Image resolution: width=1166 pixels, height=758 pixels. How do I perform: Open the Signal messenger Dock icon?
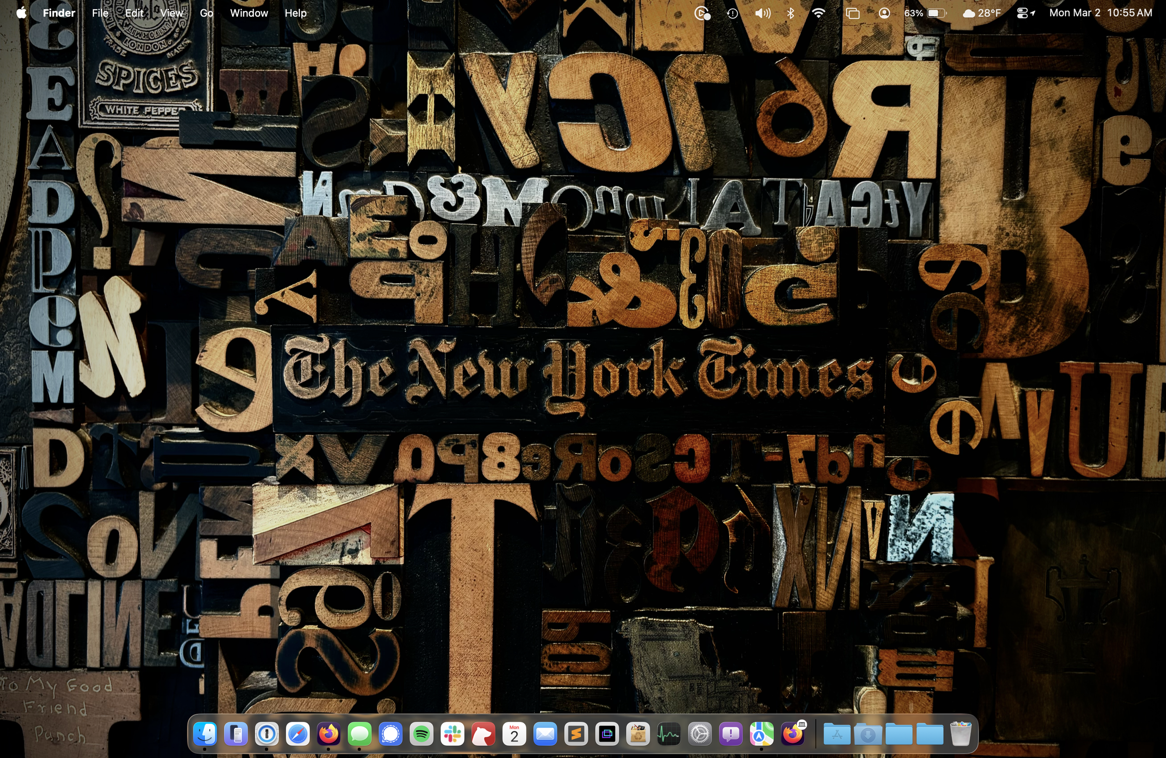(390, 734)
